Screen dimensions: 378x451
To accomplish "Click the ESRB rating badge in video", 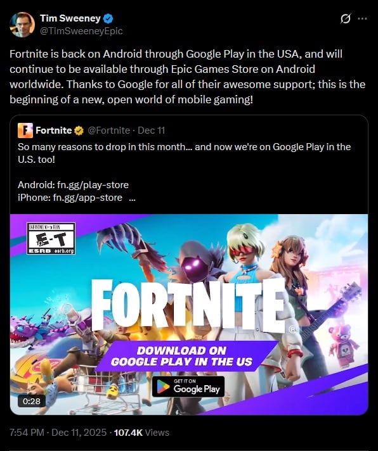I will (x=51, y=238).
